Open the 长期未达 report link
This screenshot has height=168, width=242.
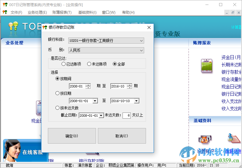(x=231, y=65)
